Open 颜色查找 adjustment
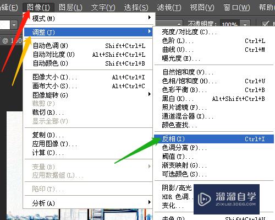Screen dimensions: 275x220 point(214,125)
